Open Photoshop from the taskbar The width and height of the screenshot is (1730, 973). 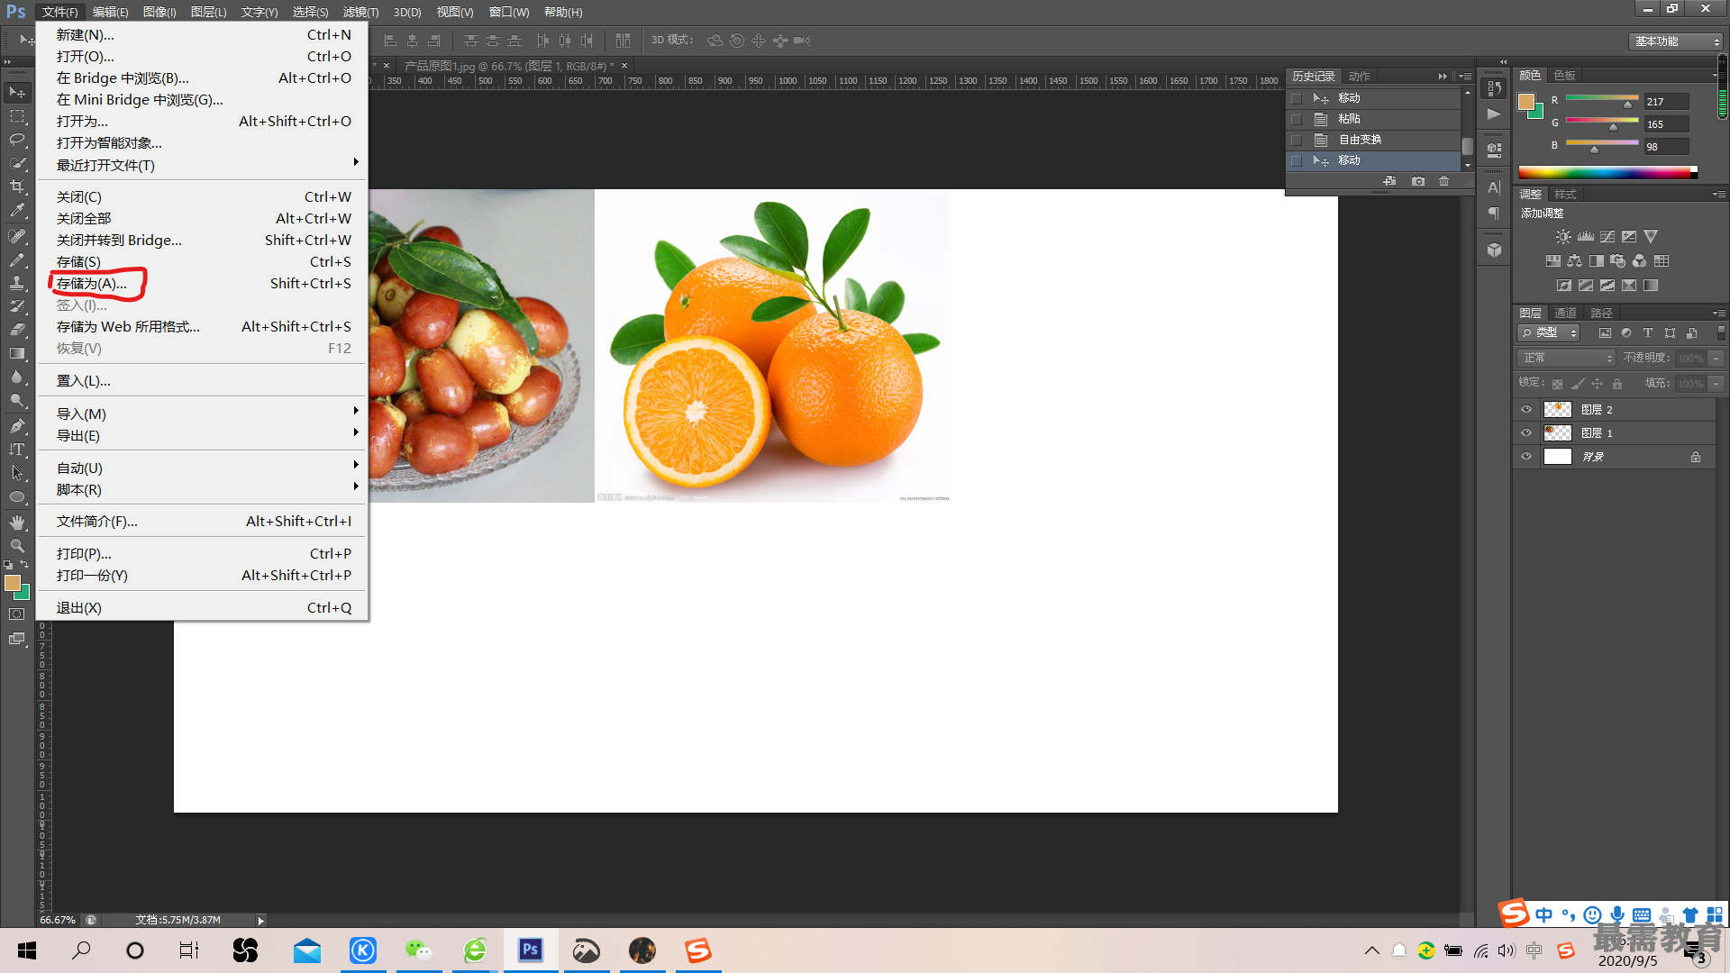pyautogui.click(x=531, y=950)
